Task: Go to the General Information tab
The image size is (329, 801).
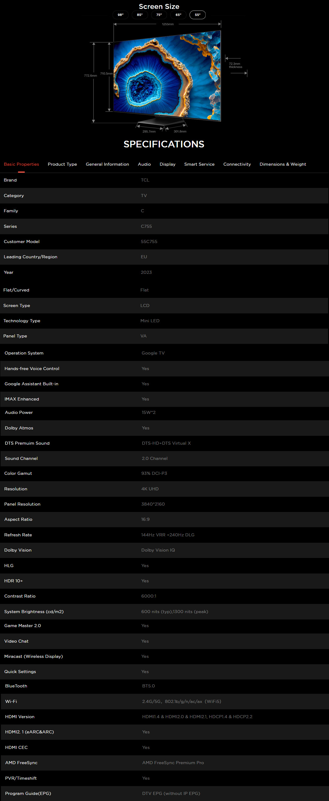Action: click(x=107, y=164)
